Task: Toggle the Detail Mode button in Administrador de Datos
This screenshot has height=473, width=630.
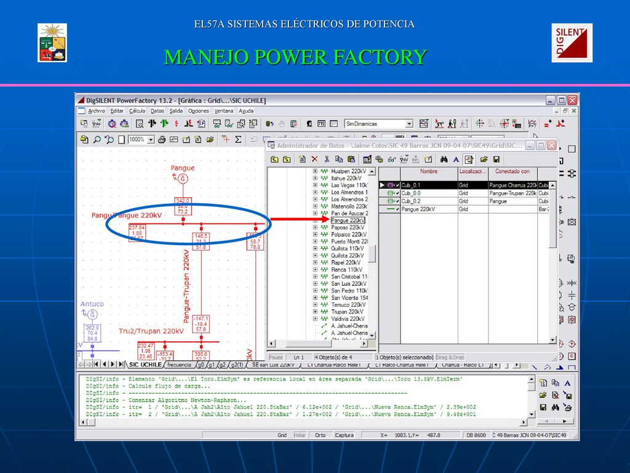Action: pos(468,160)
